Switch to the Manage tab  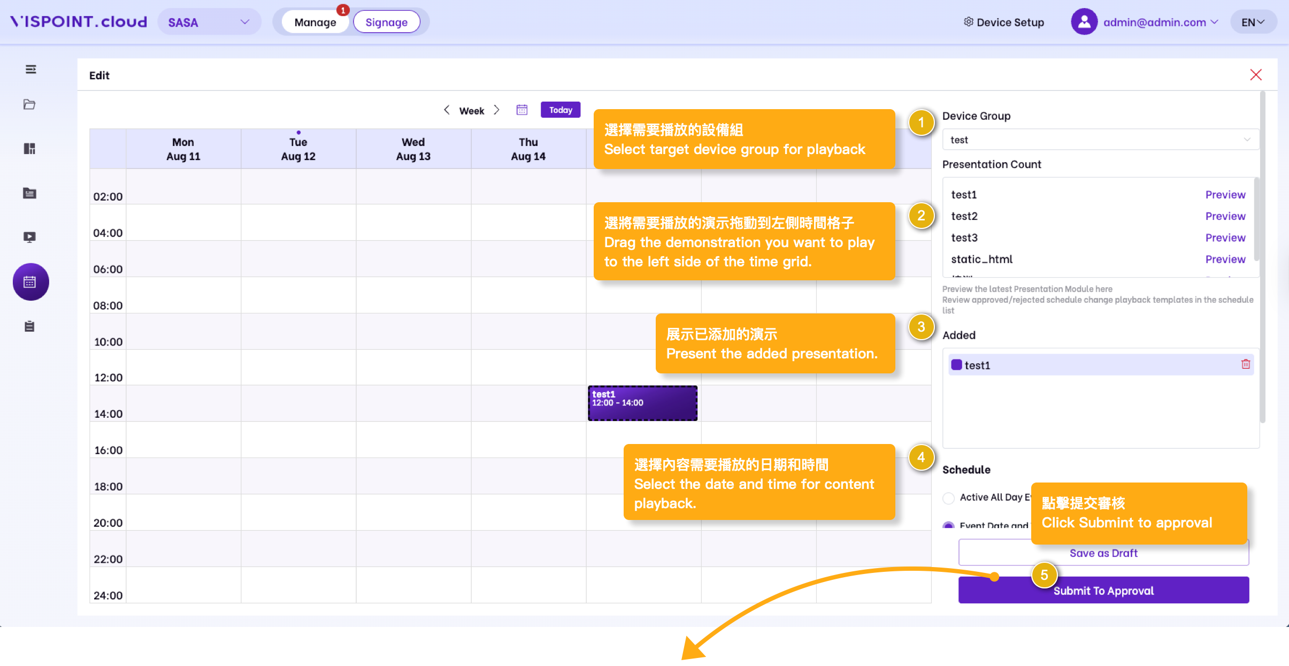(x=315, y=22)
